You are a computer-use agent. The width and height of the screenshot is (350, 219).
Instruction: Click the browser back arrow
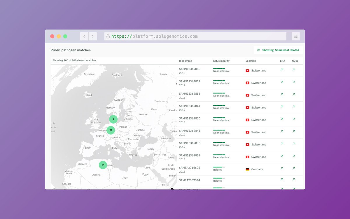(x=84, y=36)
